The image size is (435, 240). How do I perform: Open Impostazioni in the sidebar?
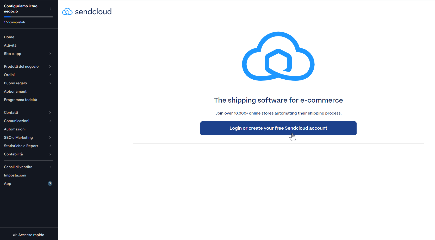pos(15,175)
